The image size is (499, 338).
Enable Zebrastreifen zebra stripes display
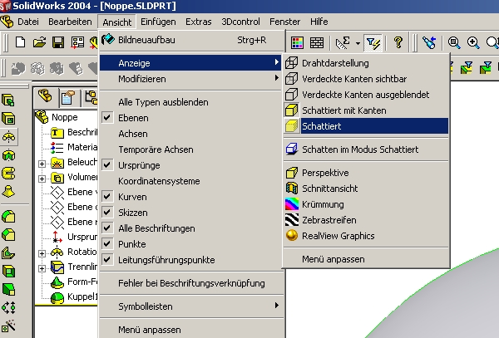(x=366, y=220)
